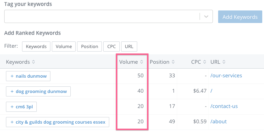Select volume value 20 for cm6 3pl
This screenshot has height=132, width=264.
tap(140, 106)
